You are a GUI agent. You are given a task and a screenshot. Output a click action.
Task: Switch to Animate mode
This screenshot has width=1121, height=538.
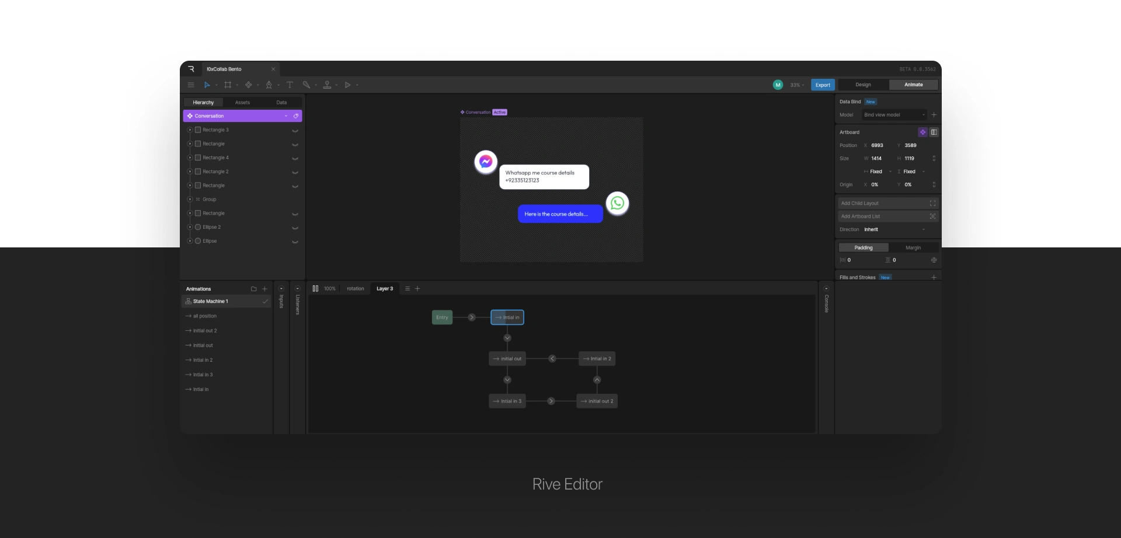(914, 85)
